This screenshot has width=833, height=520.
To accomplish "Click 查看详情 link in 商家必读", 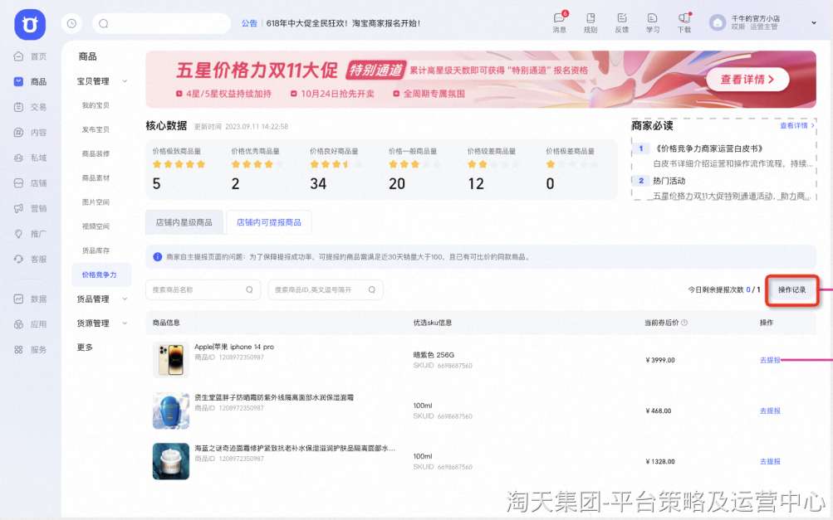I will [x=797, y=126].
